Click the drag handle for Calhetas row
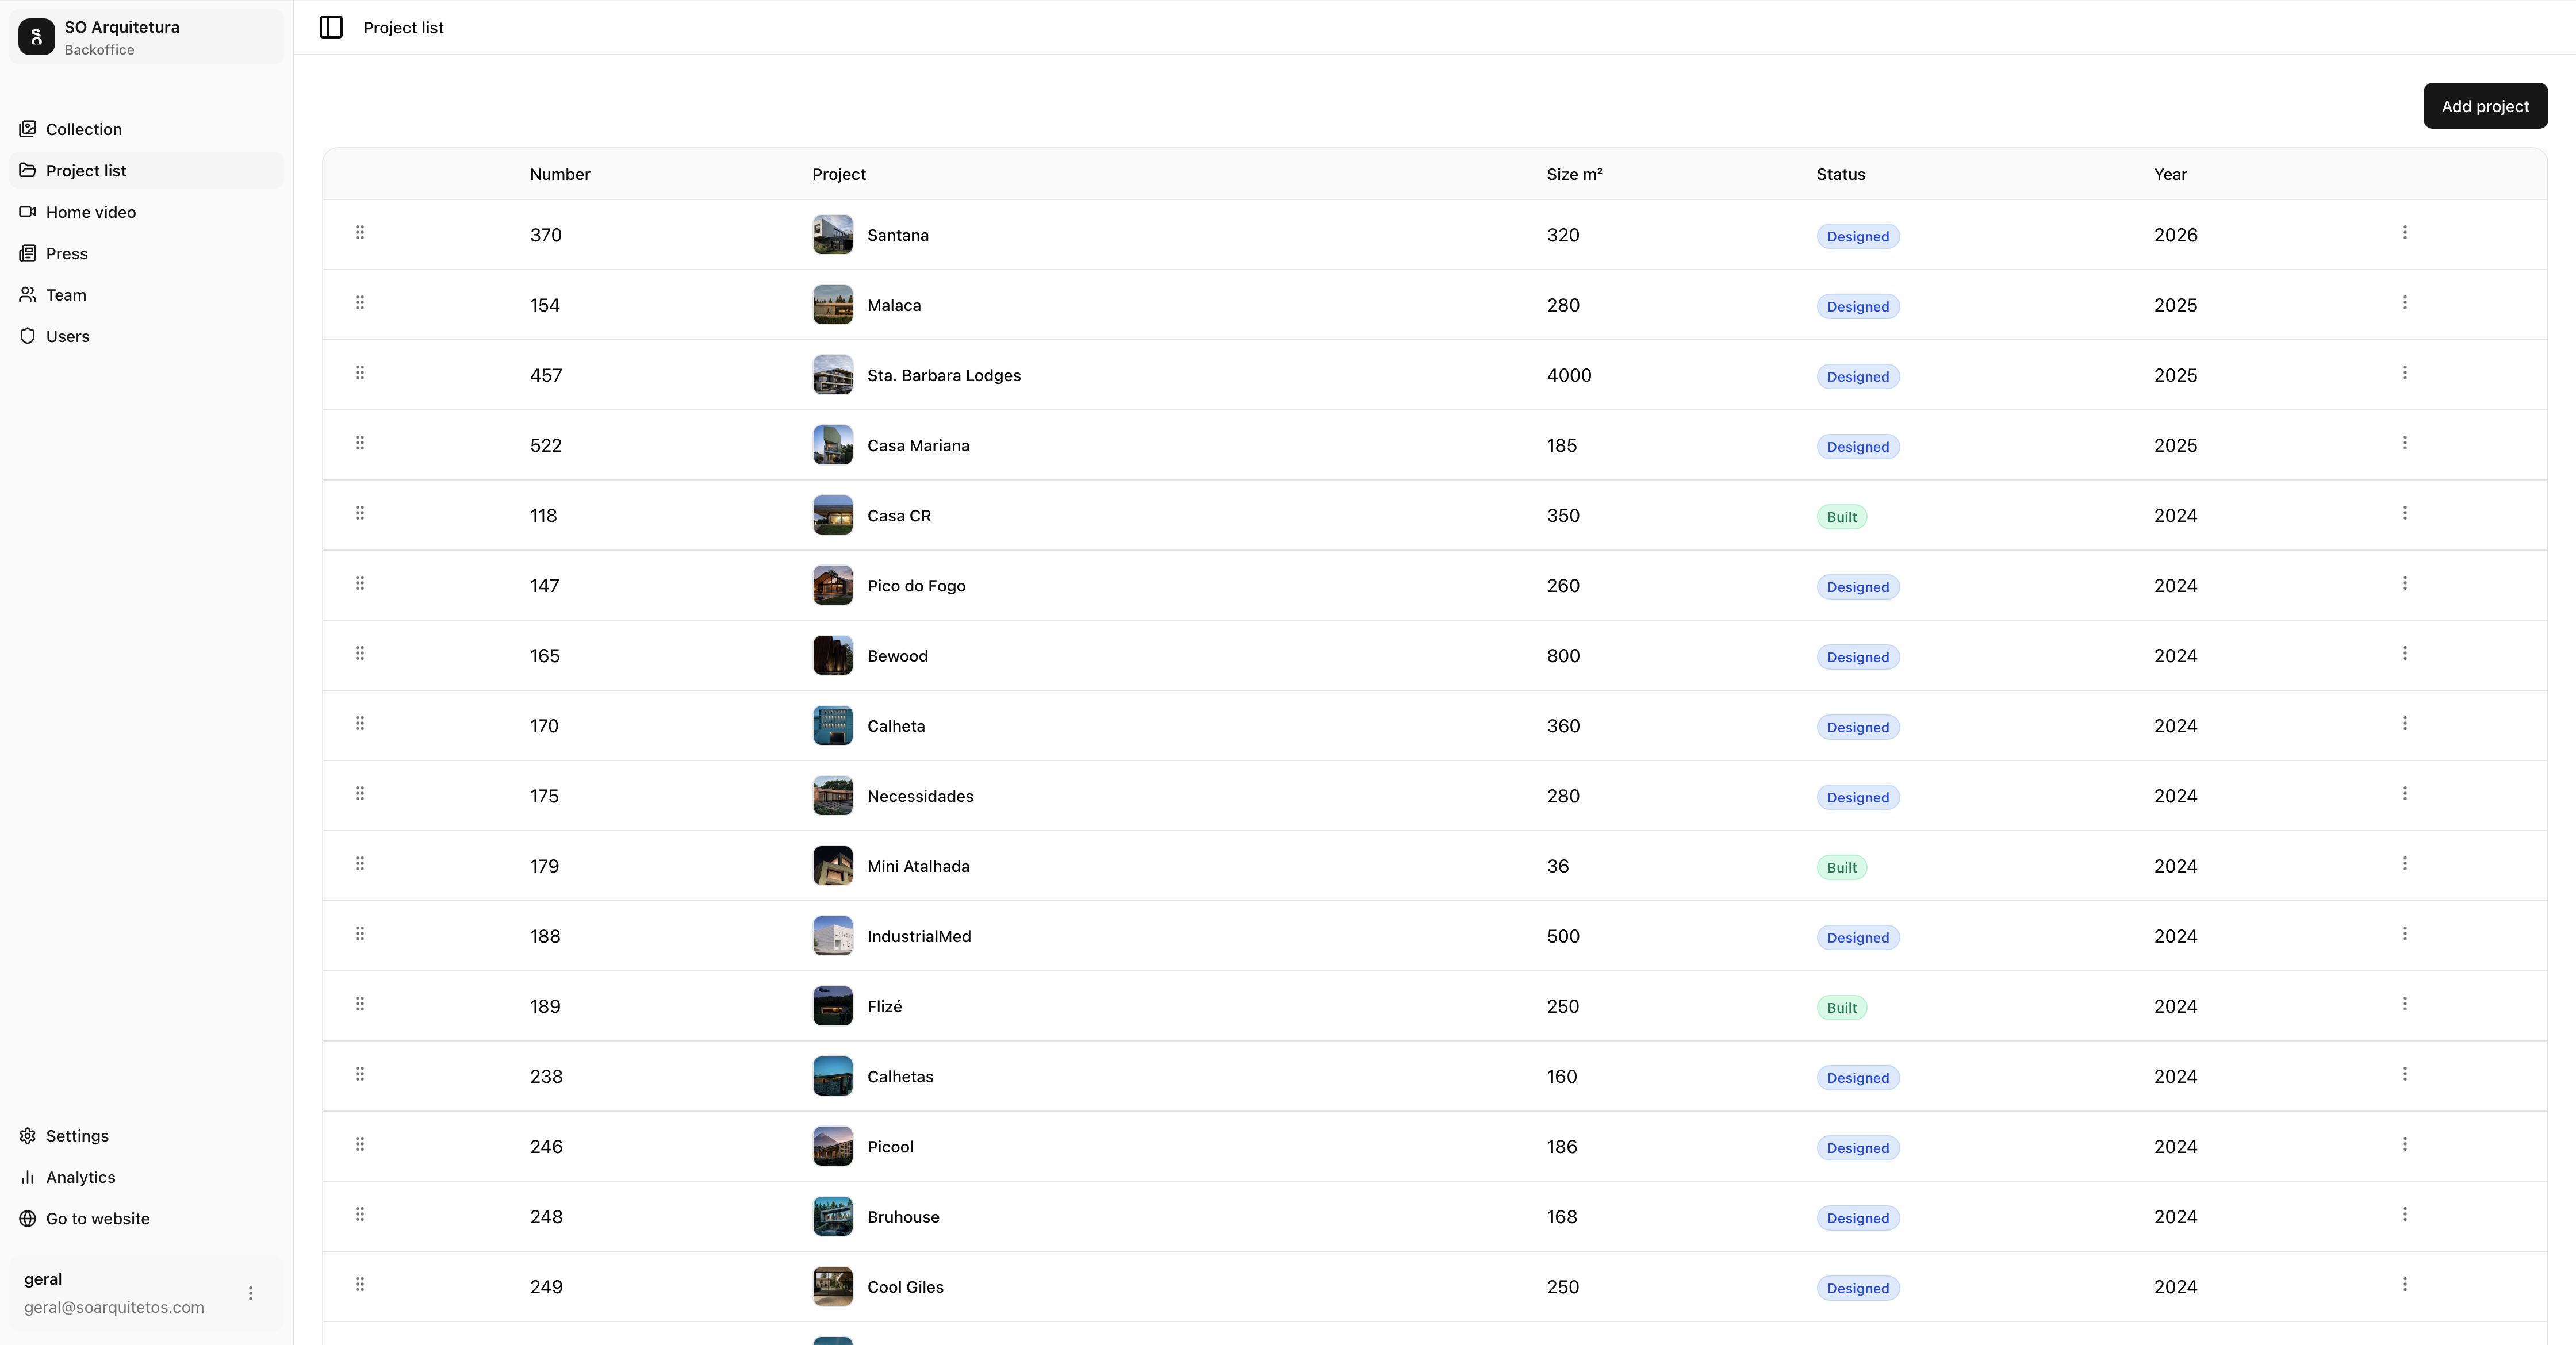The width and height of the screenshot is (2576, 1345). click(360, 1074)
